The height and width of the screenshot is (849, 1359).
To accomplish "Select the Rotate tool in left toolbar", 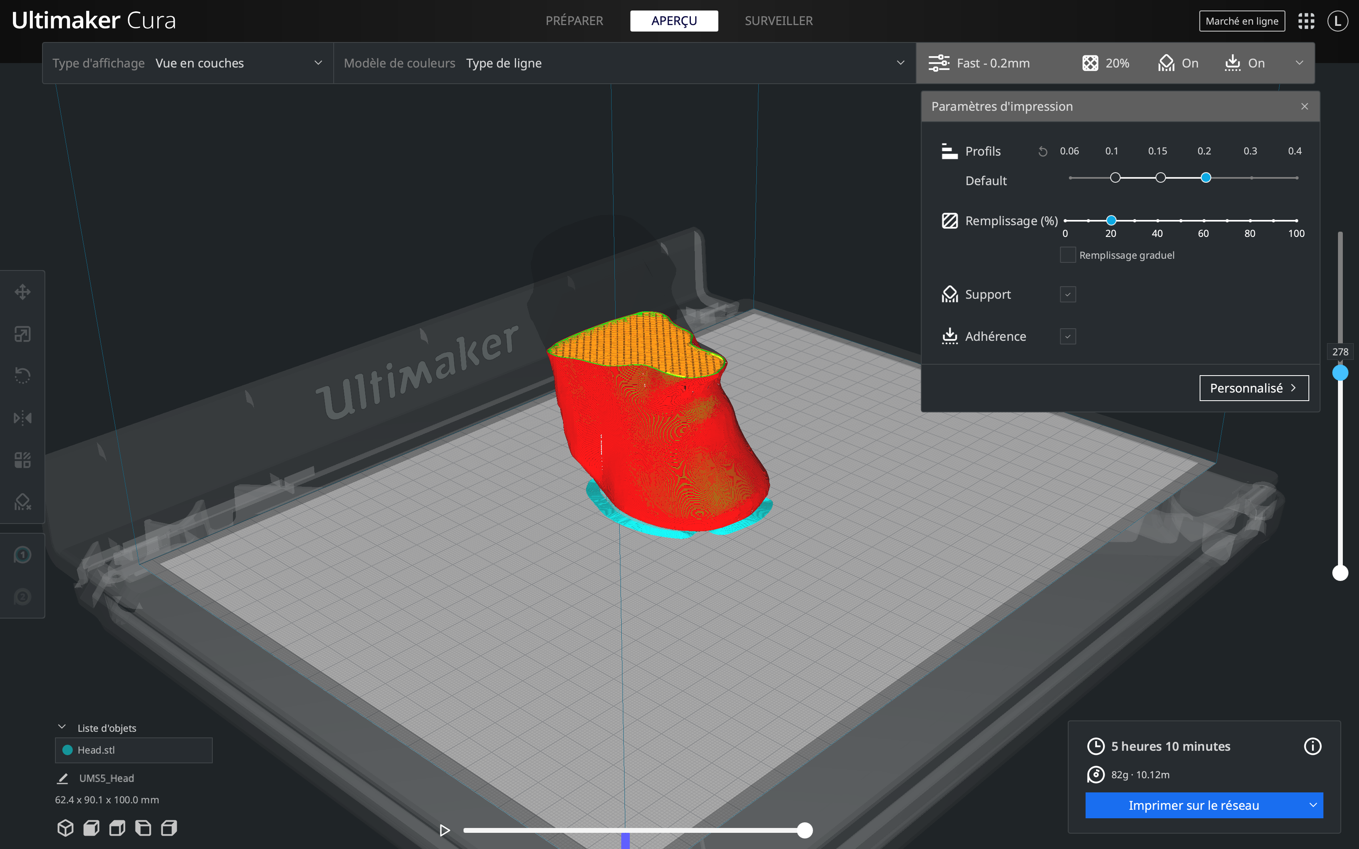I will [x=23, y=376].
